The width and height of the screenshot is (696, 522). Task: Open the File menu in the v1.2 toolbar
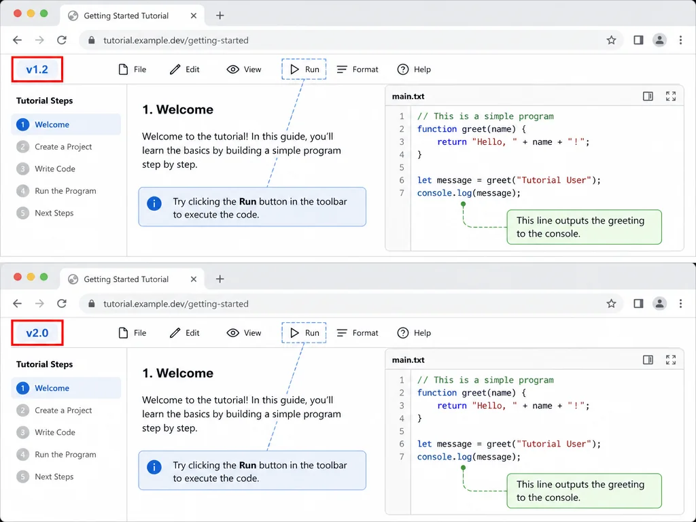pos(133,69)
